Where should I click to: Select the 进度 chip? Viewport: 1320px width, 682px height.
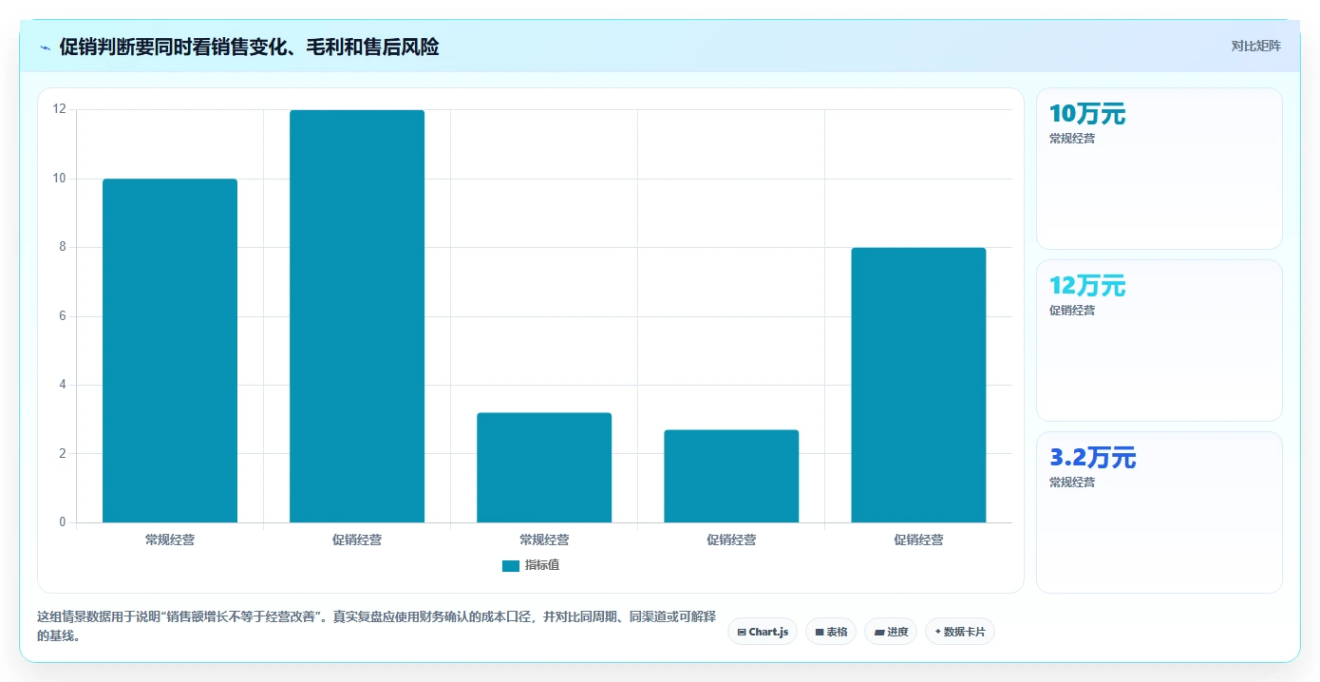tap(891, 632)
